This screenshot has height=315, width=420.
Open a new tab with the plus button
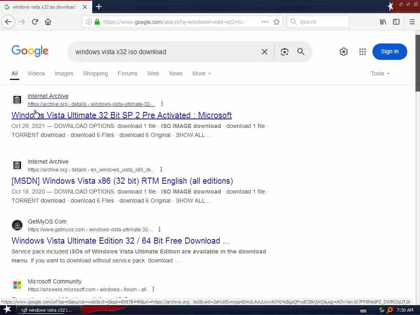click(x=98, y=7)
